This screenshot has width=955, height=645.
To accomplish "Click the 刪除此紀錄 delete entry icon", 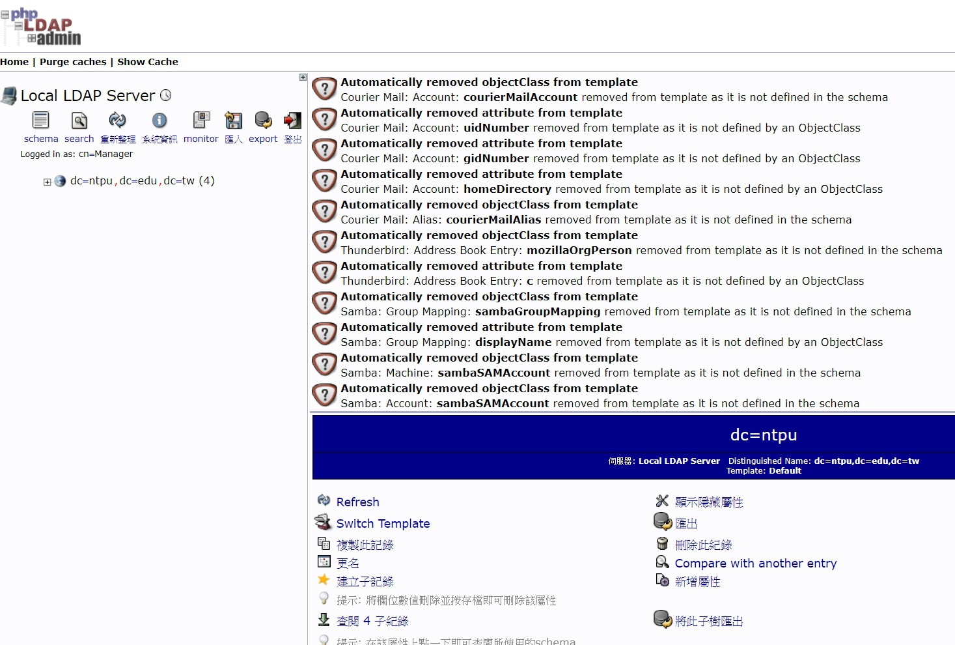I will click(x=662, y=543).
